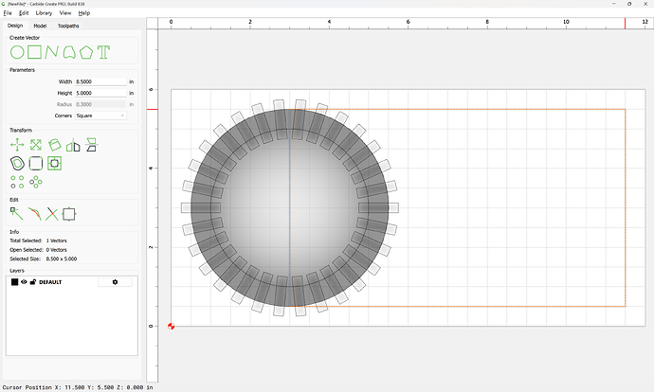Image resolution: width=654 pixels, height=392 pixels.
Task: Open the File menu
Action: pyautogui.click(x=8, y=13)
